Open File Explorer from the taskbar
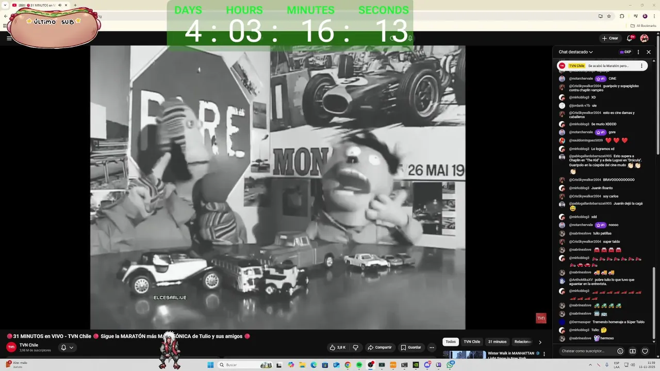660x371 pixels. pyautogui.click(x=302, y=365)
